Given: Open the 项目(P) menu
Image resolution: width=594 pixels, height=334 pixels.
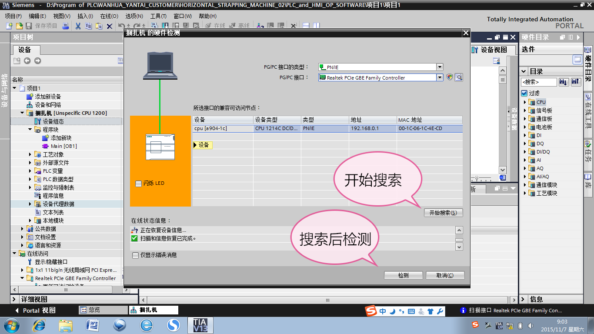Looking at the screenshot, I should coord(13,16).
